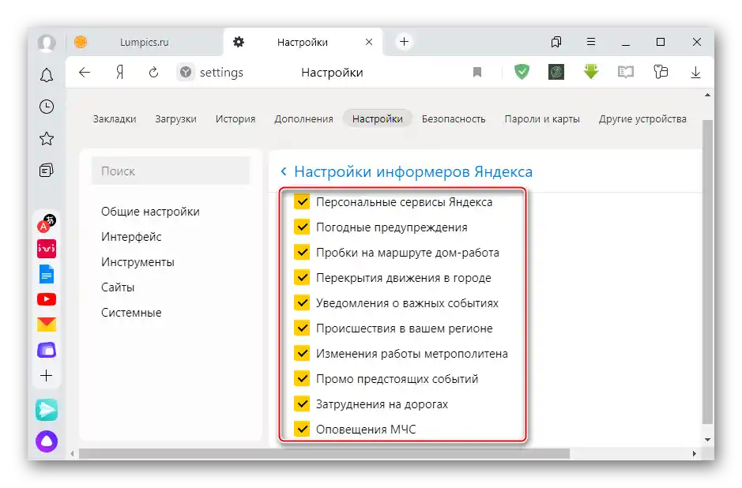Open Yandex Protect shield icon in toolbar
The height and width of the screenshot is (488, 742).
point(522,71)
